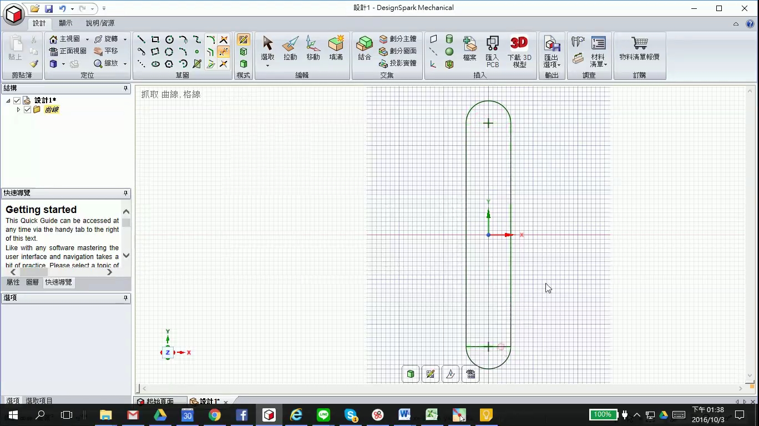The image size is (759, 426).
Task: Toggle visibility checkbox for 曲線 folder
Action: pos(27,110)
